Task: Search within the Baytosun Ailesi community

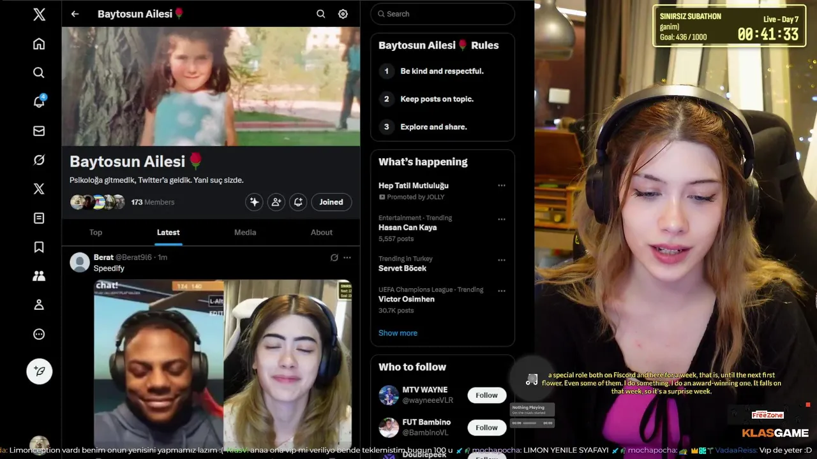Action: [x=321, y=14]
